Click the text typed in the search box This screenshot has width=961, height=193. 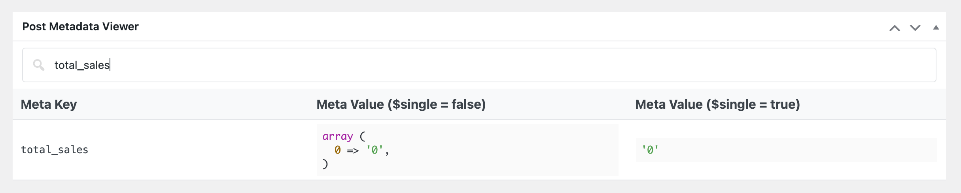(82, 65)
